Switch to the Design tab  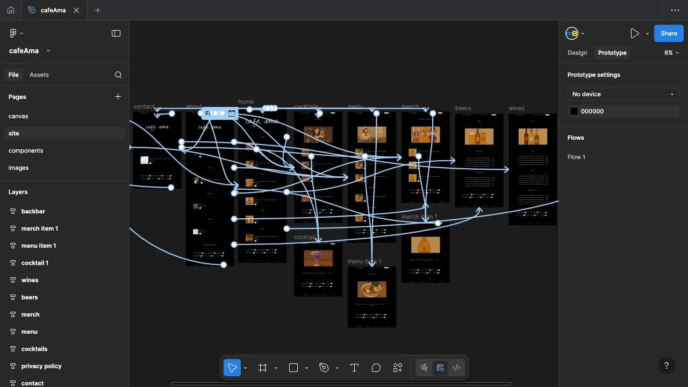(x=577, y=53)
